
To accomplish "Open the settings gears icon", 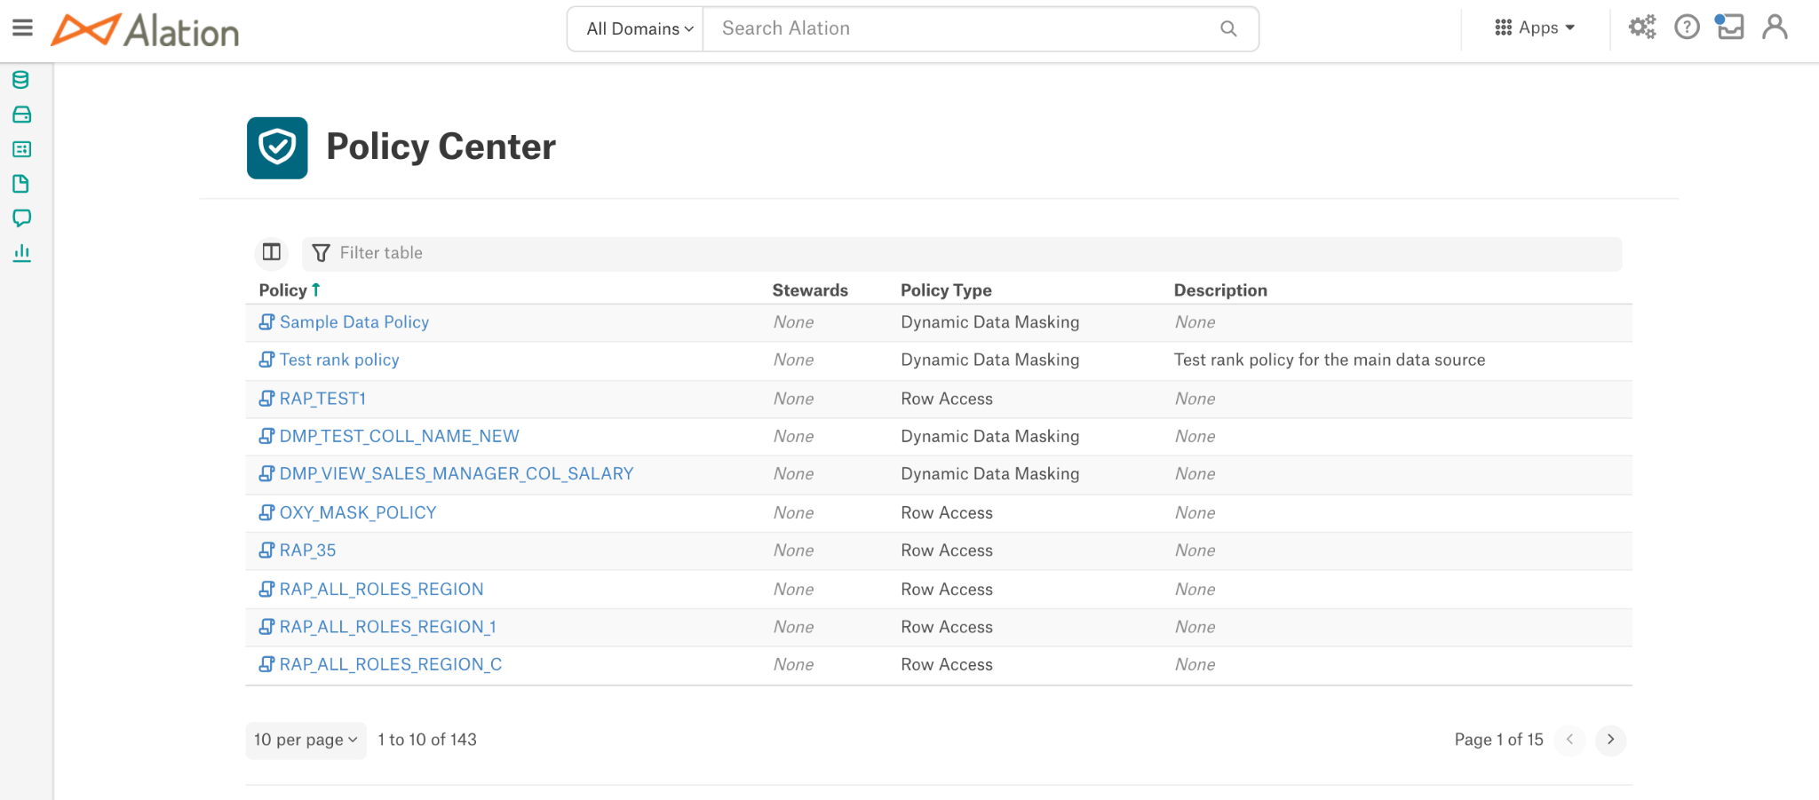I will coord(1642,28).
